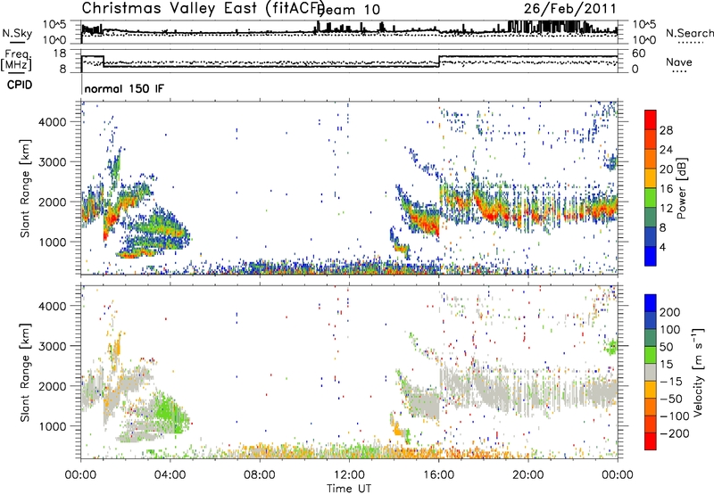Select the N.Sky legend label
This screenshot has width=714, height=494.
[x=17, y=34]
